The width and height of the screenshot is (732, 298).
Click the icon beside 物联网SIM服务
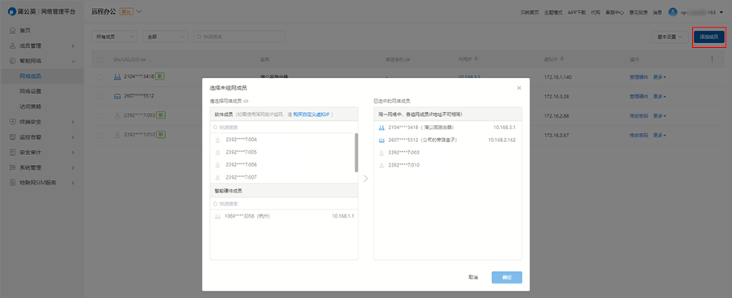coord(12,183)
